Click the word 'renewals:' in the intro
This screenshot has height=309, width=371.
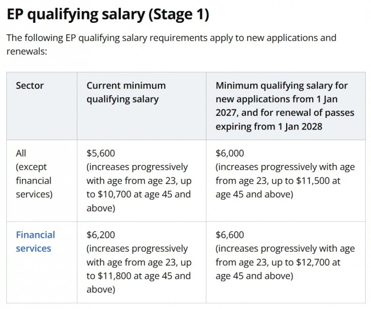(x=26, y=51)
